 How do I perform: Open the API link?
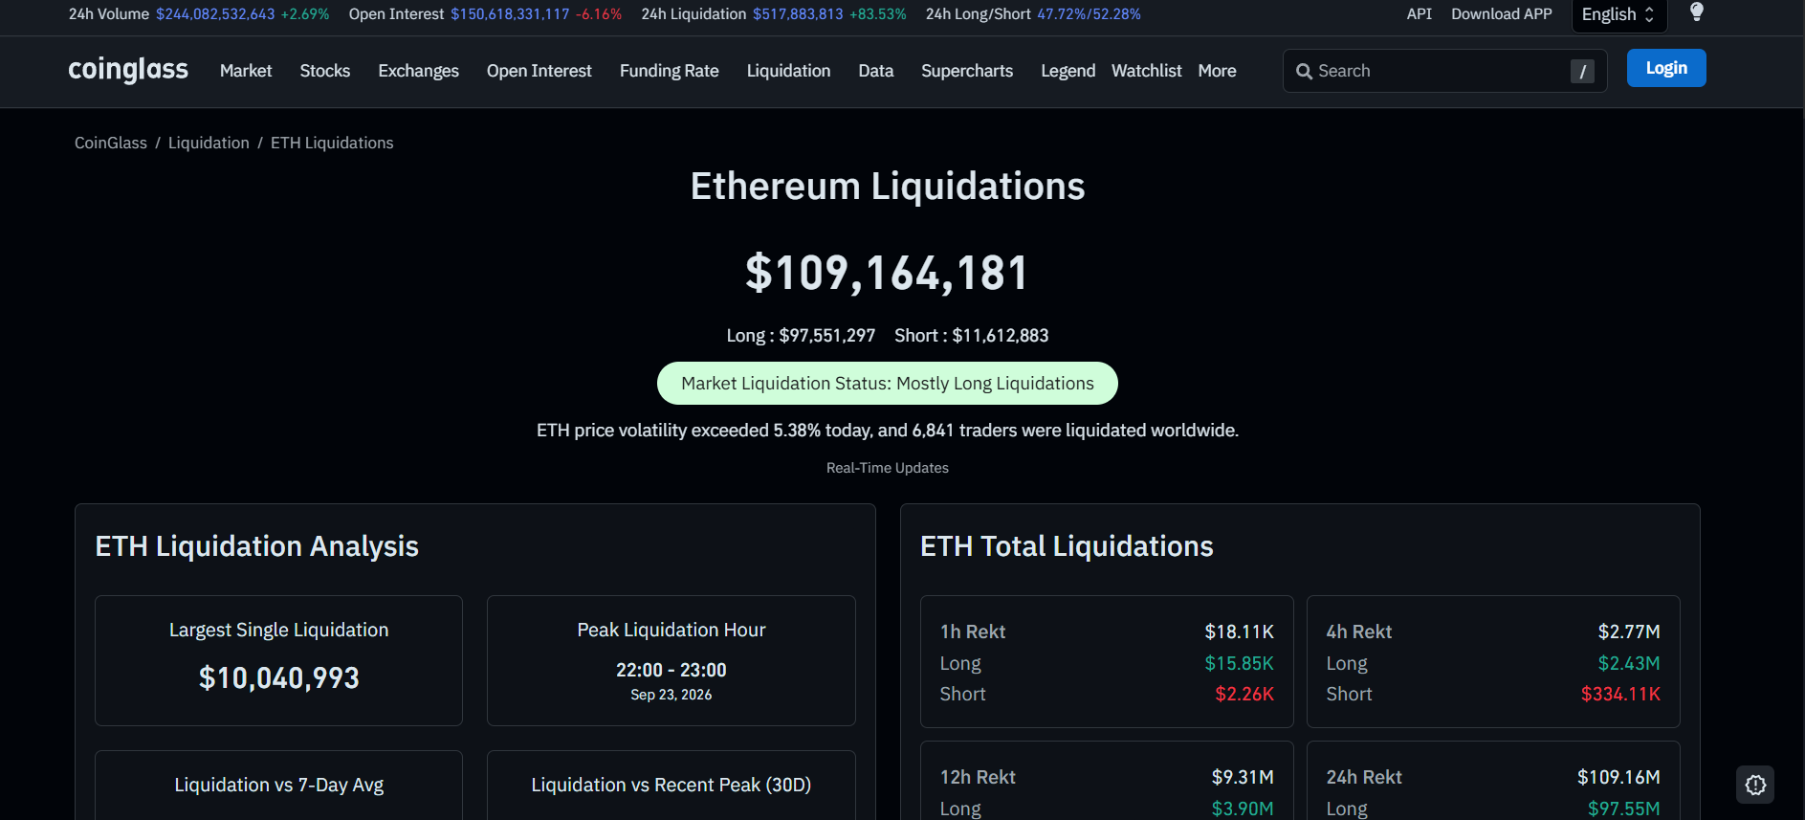pos(1420,14)
